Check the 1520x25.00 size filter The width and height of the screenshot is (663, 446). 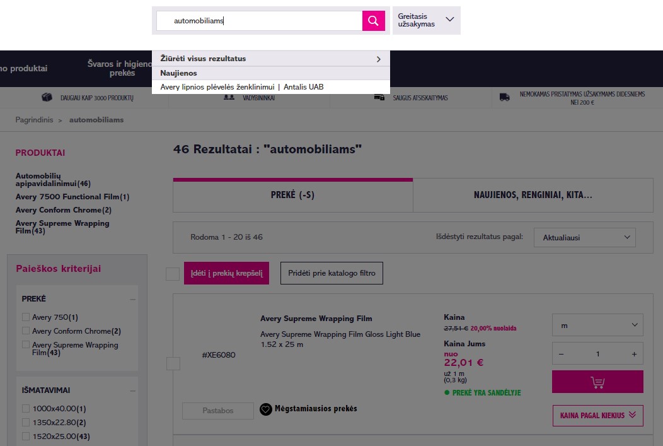26,437
